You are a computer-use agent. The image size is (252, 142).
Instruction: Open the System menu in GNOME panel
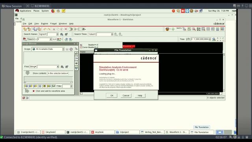45,11
